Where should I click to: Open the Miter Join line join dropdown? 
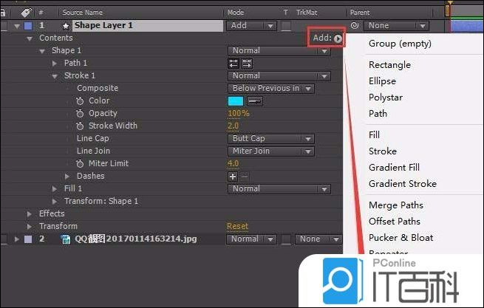tap(271, 151)
